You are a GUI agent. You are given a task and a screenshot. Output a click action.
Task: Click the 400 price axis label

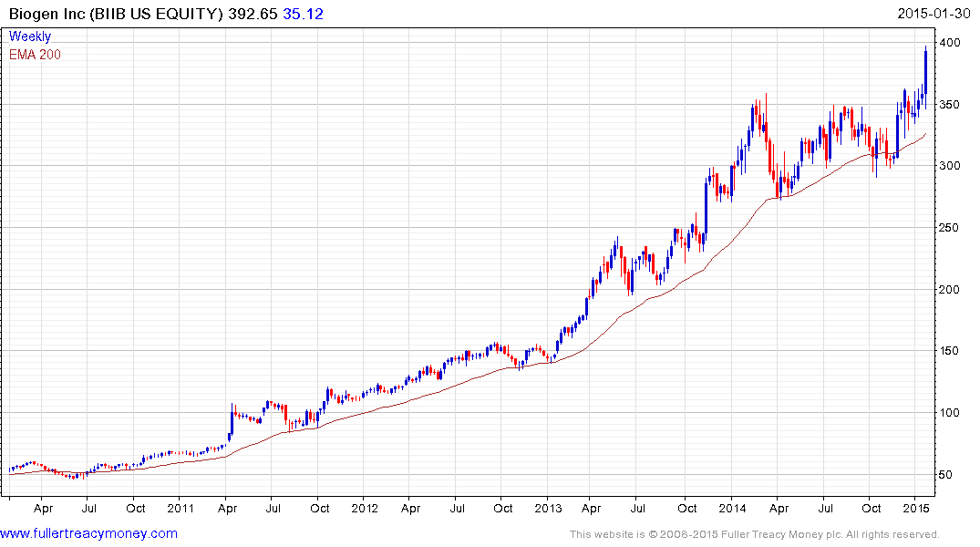[x=950, y=43]
